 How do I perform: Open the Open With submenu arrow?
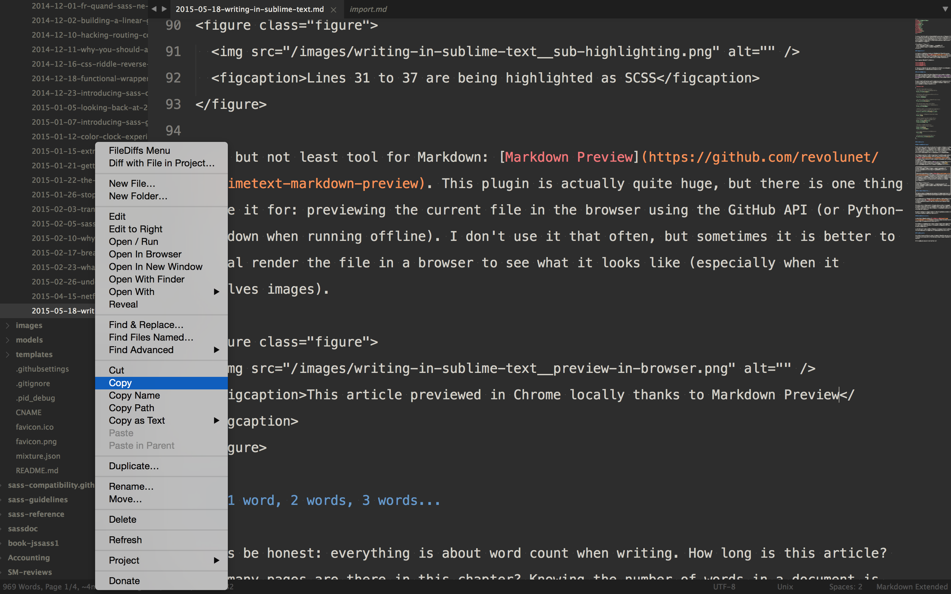click(216, 292)
